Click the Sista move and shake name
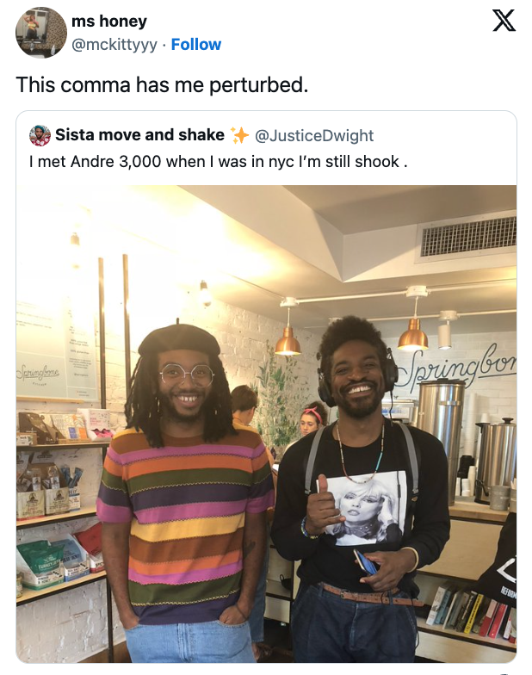The image size is (532, 675). point(139,134)
